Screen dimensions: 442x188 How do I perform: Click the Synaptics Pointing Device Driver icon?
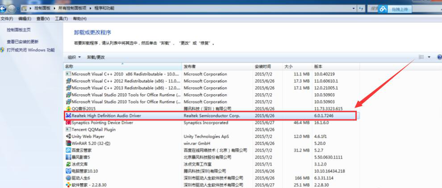(68, 122)
